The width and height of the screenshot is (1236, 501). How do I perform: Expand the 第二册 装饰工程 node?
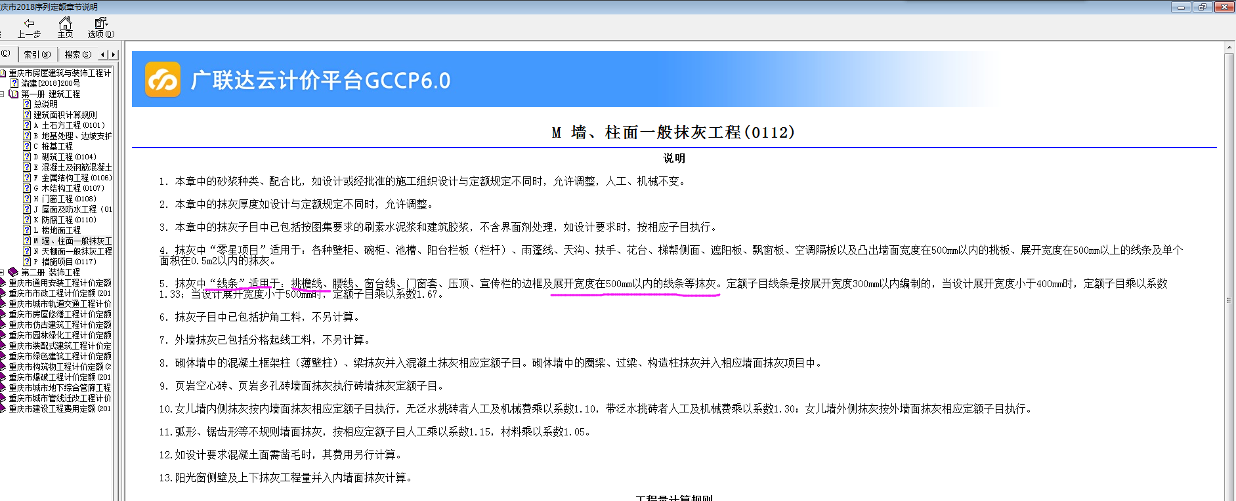pyautogui.click(x=3, y=272)
